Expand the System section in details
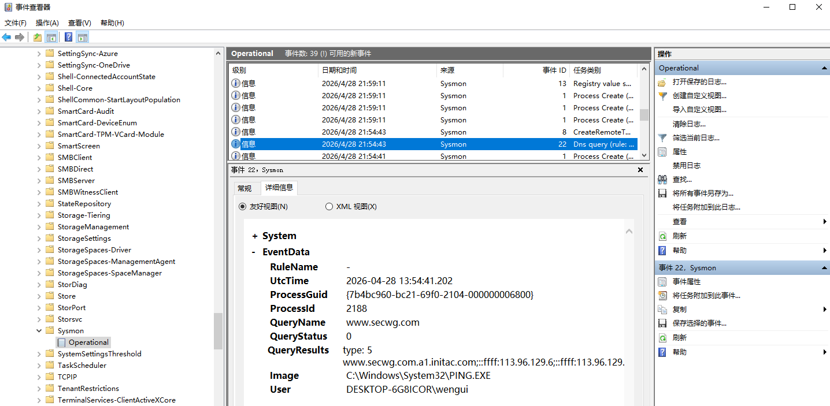 [254, 236]
